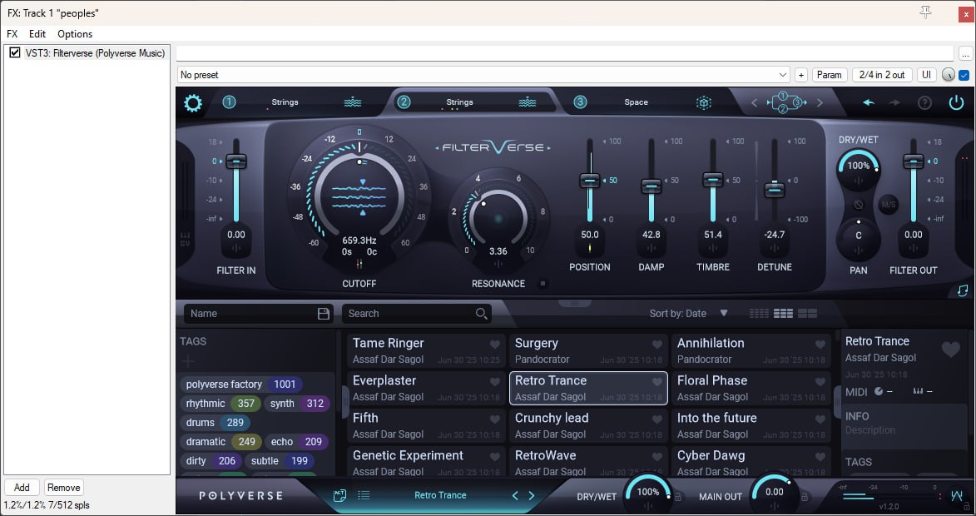The width and height of the screenshot is (976, 516).
Task: Click the filter routing diagram icon
Action: [x=787, y=102]
